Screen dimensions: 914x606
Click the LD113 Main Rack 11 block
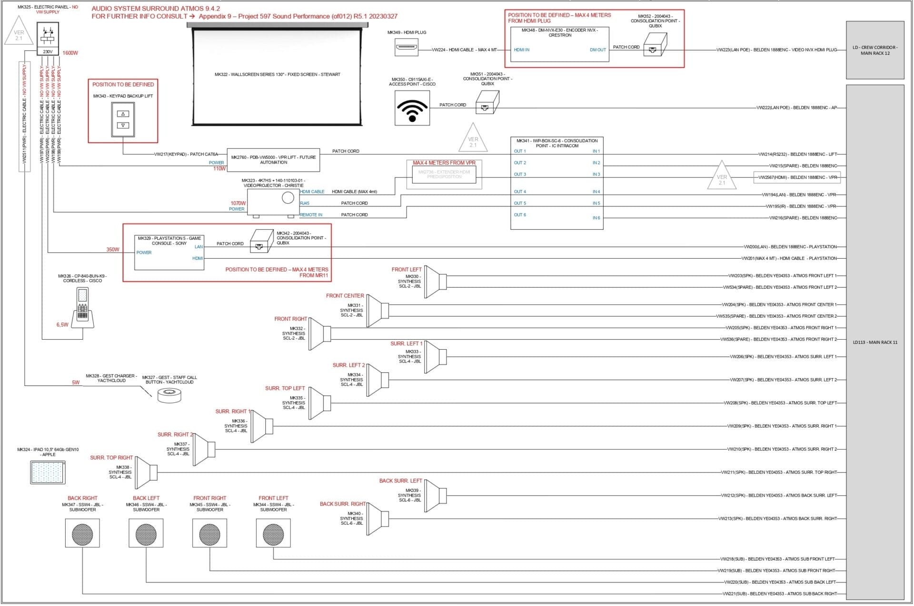click(x=874, y=342)
